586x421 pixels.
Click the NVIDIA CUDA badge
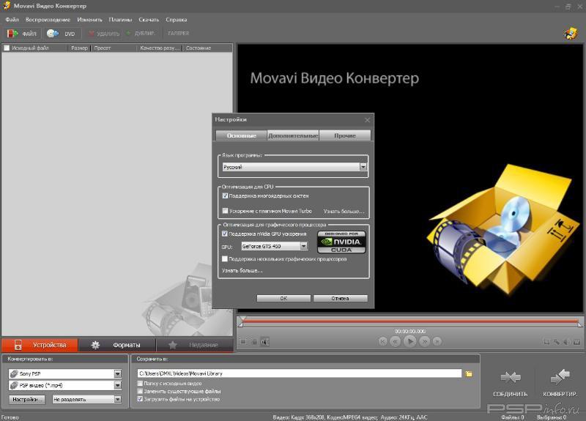coord(341,242)
